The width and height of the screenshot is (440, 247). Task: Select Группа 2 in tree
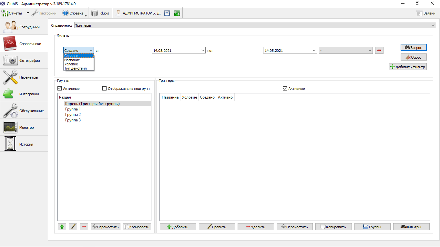pyautogui.click(x=73, y=115)
